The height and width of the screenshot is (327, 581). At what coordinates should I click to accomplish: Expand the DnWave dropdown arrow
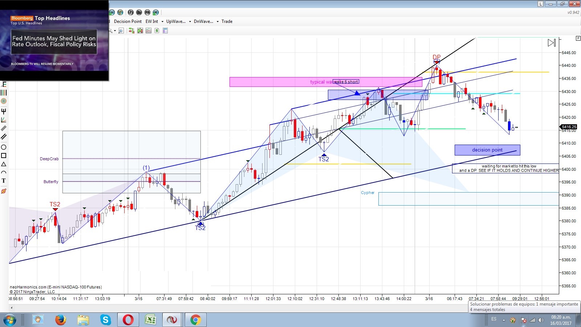(218, 21)
